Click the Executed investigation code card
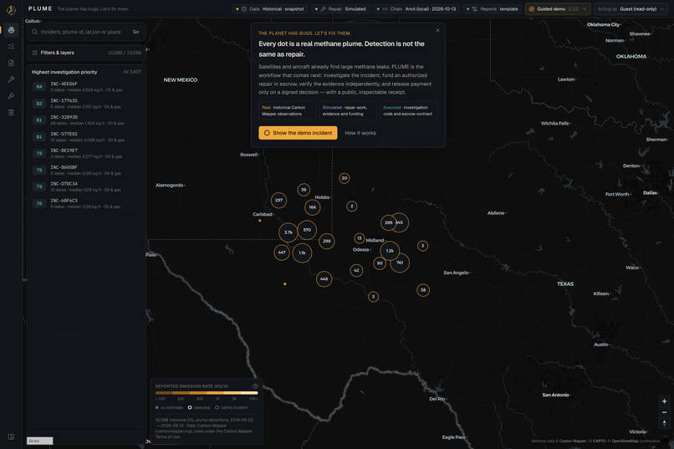Image resolution: width=674 pixels, height=449 pixels. (x=408, y=111)
